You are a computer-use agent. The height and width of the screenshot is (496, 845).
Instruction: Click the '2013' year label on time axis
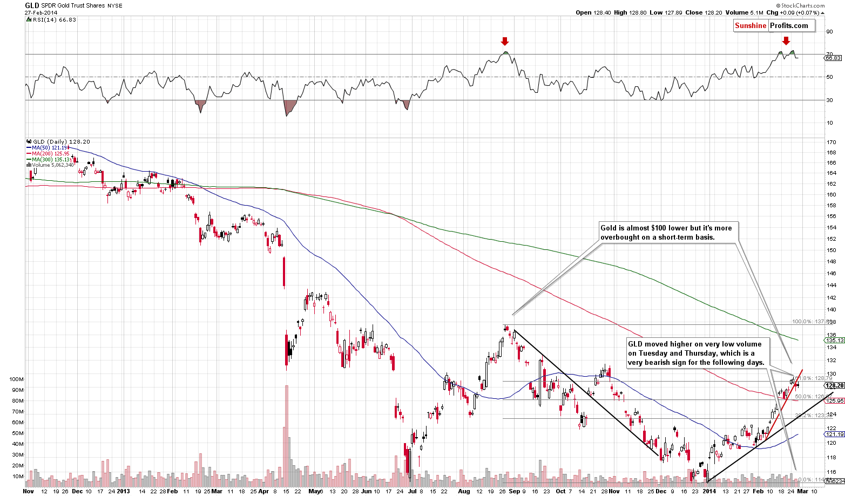pos(123,491)
